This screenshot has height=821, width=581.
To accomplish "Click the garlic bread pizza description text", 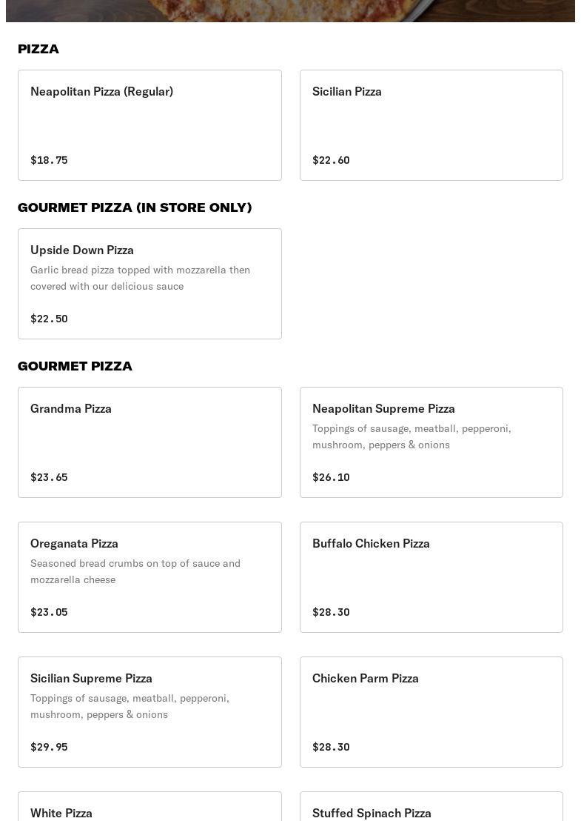I will [140, 278].
